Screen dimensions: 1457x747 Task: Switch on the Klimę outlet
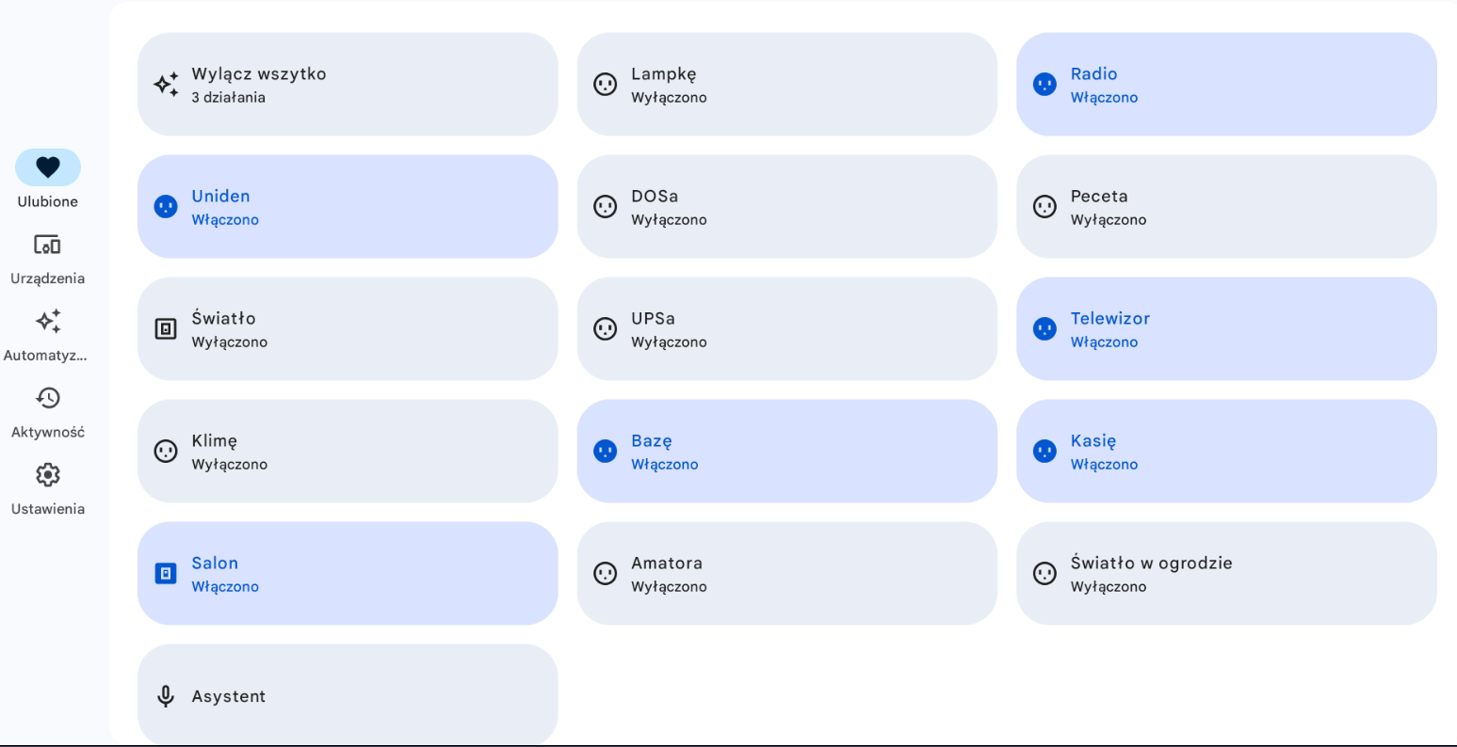point(348,452)
